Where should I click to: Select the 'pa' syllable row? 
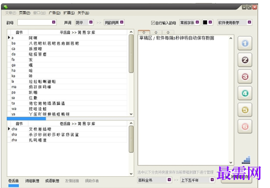67,93
